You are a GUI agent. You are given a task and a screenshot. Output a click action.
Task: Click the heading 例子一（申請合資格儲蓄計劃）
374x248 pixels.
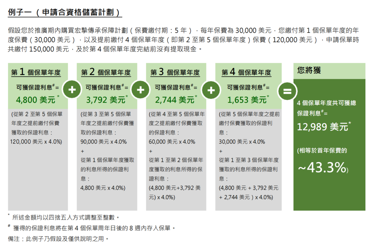tap(65, 12)
